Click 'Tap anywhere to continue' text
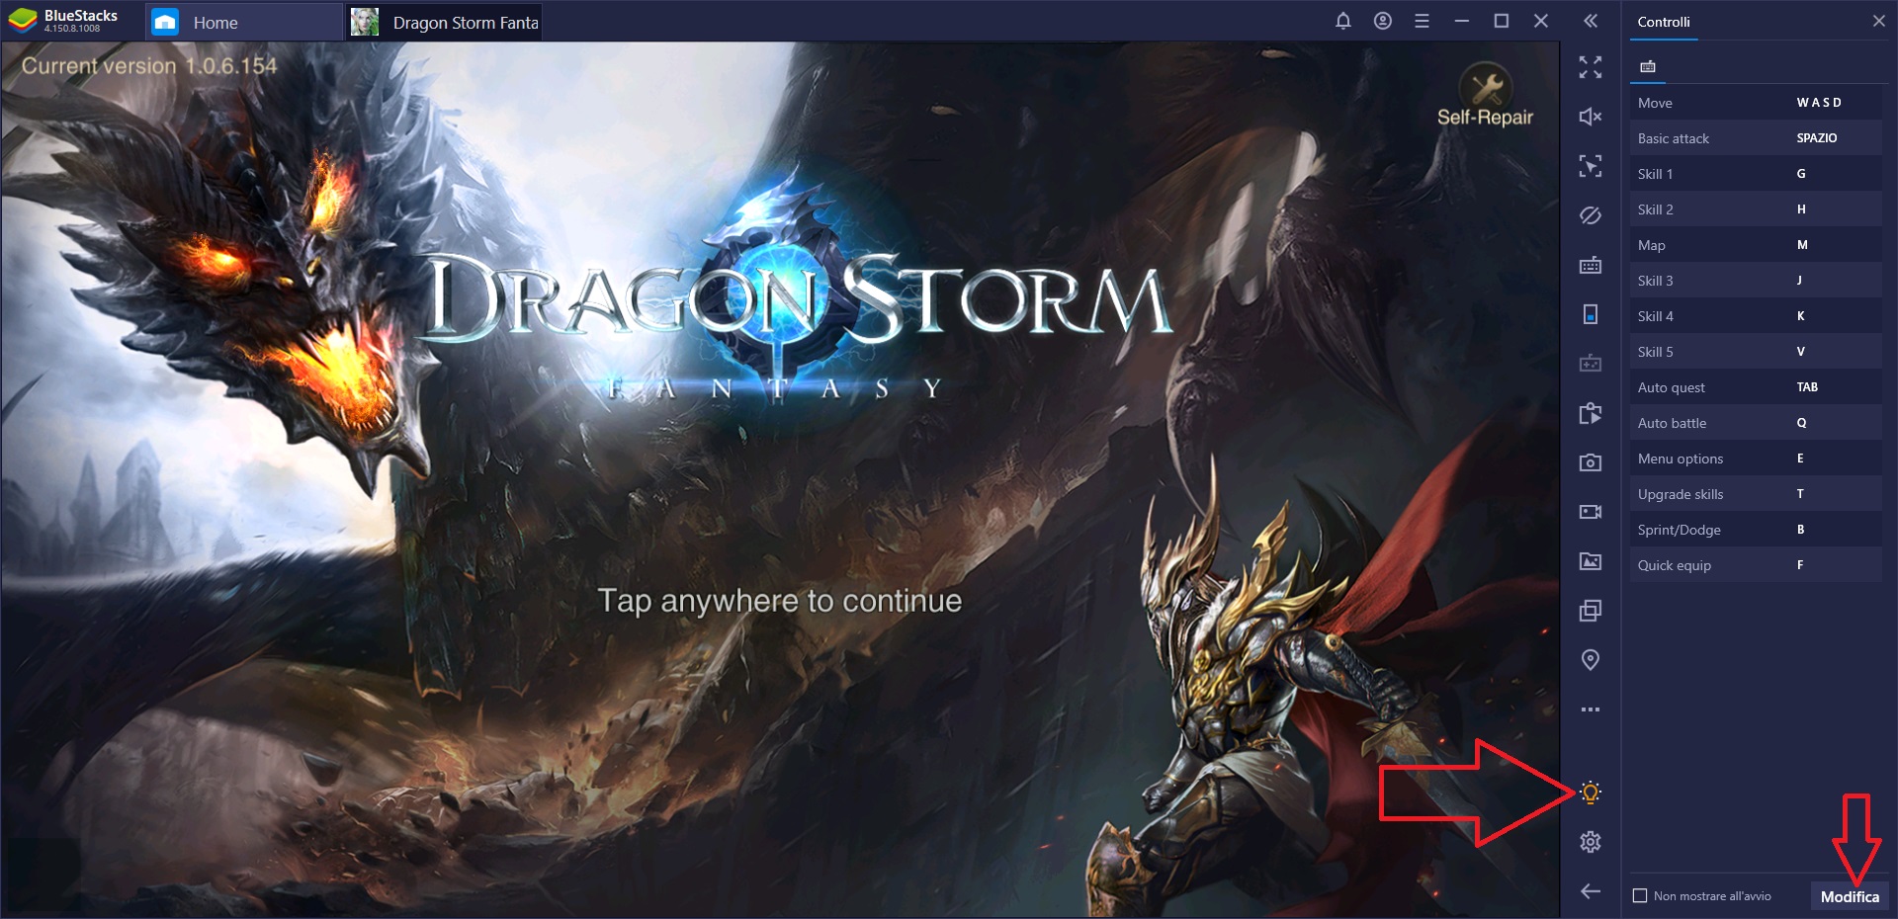 click(x=780, y=601)
